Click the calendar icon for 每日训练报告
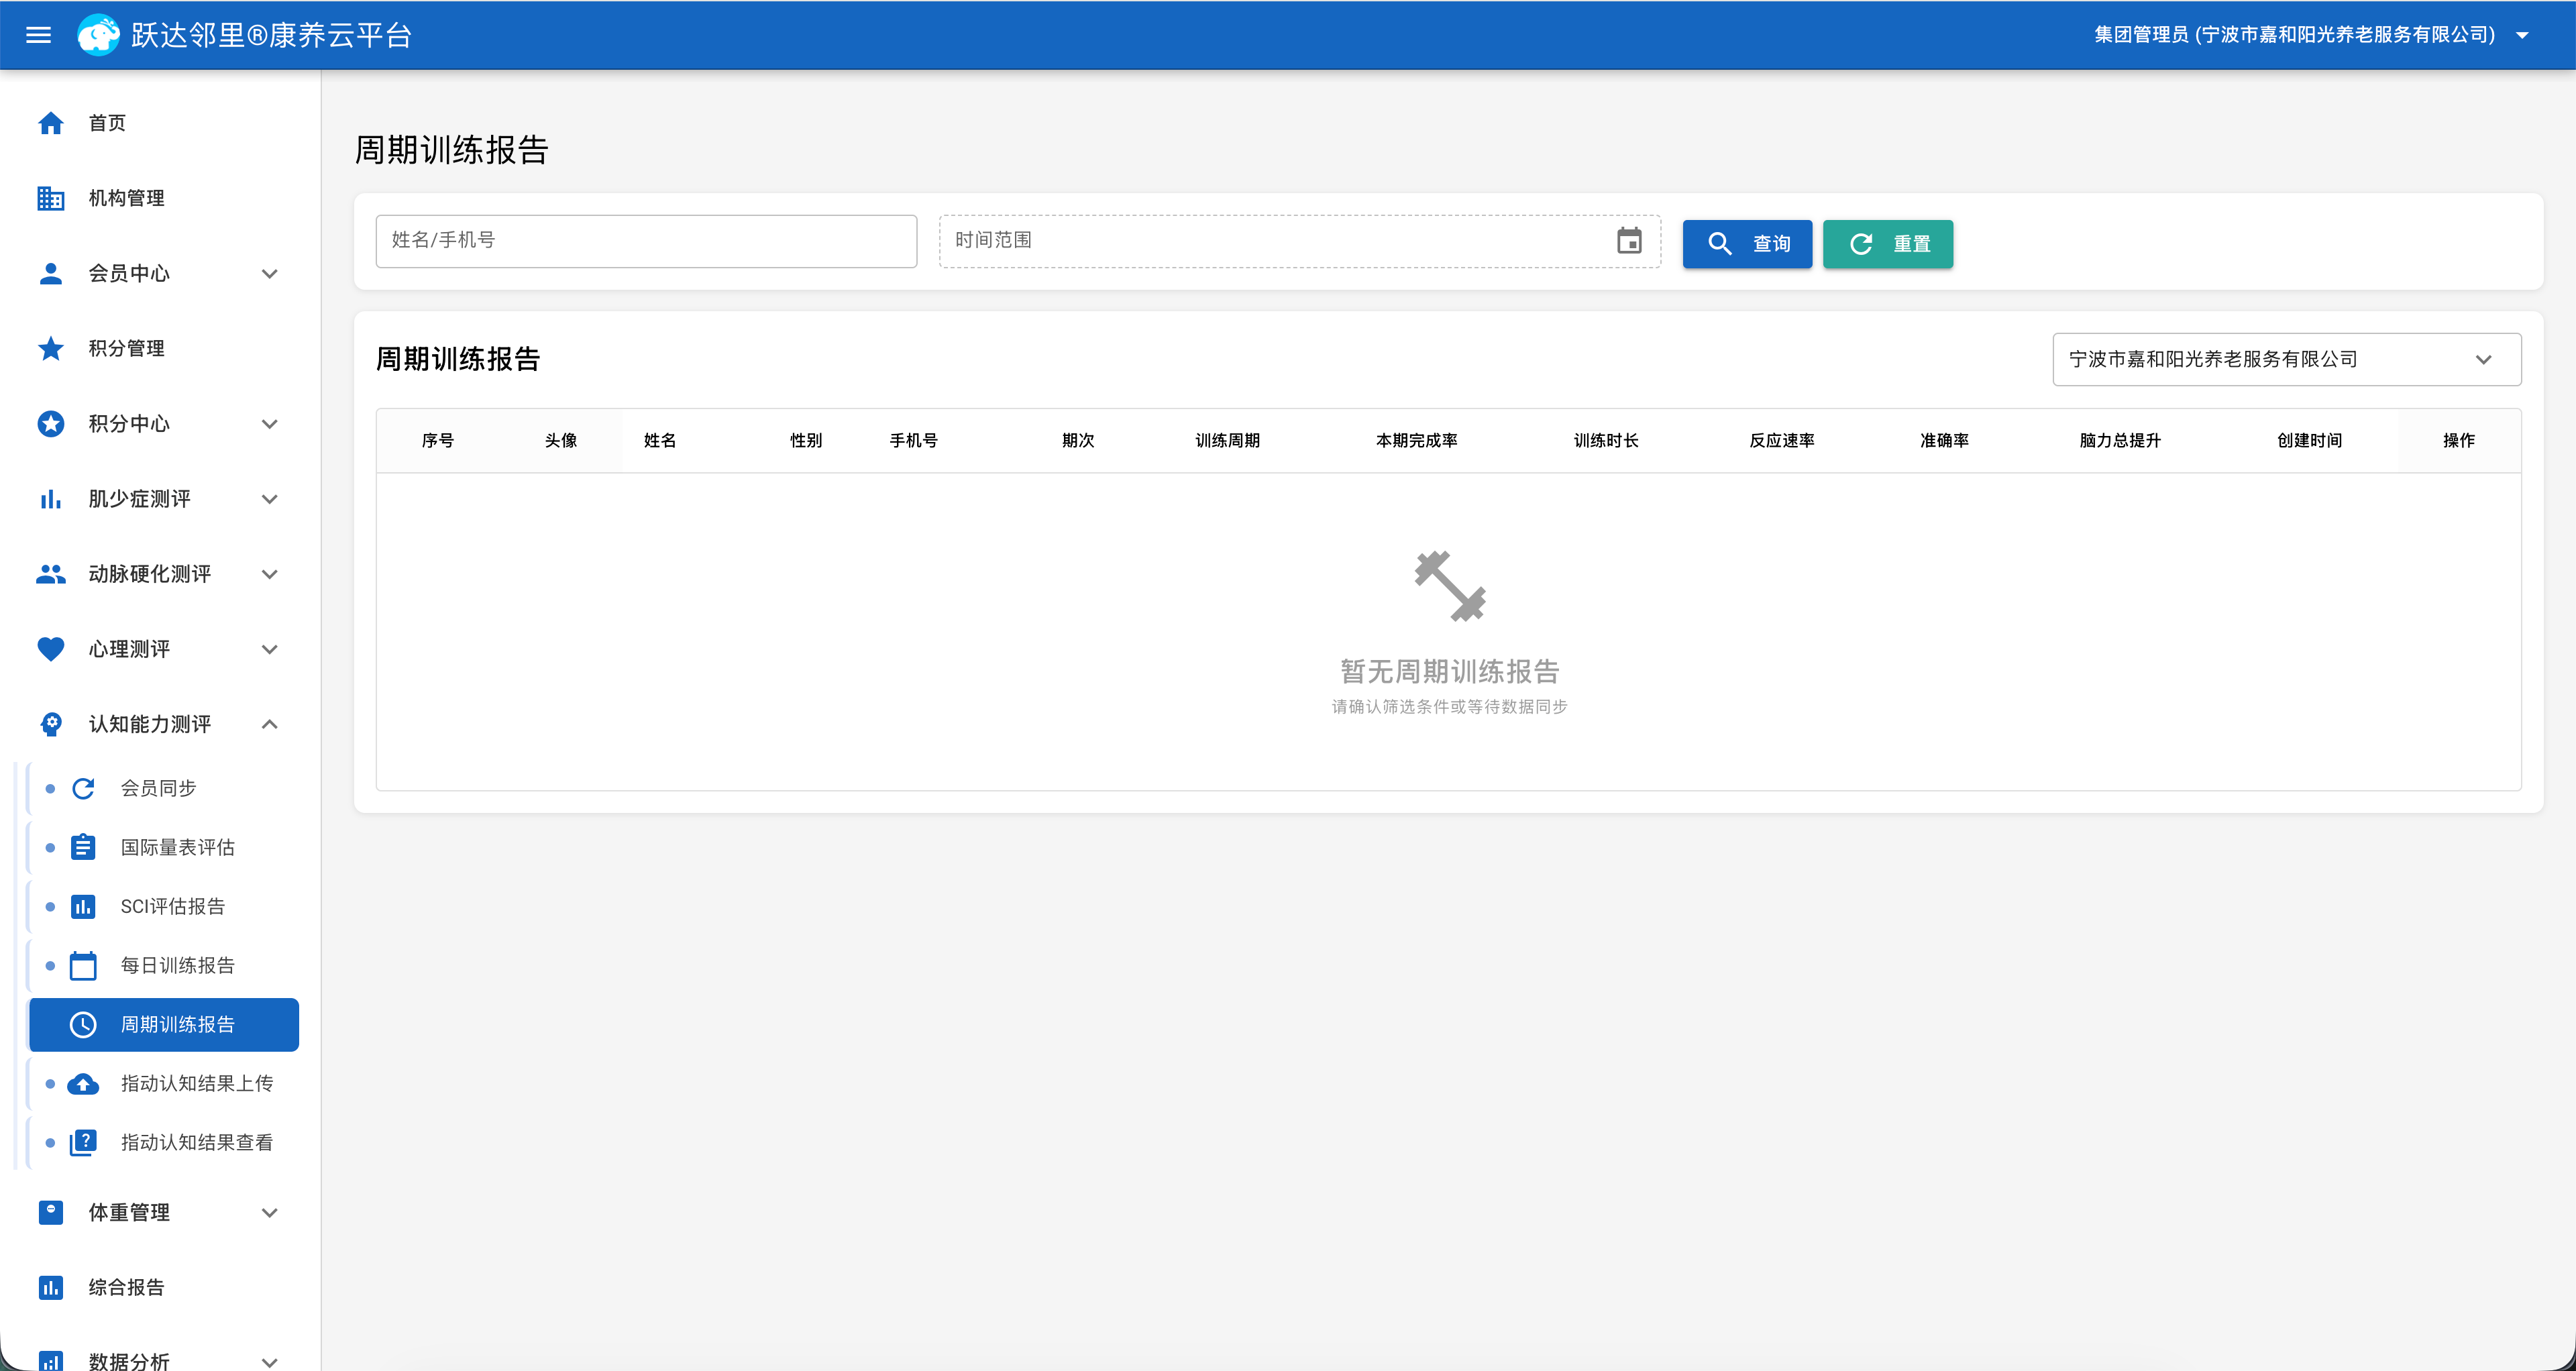Viewport: 2576px width, 1371px height. coord(84,965)
